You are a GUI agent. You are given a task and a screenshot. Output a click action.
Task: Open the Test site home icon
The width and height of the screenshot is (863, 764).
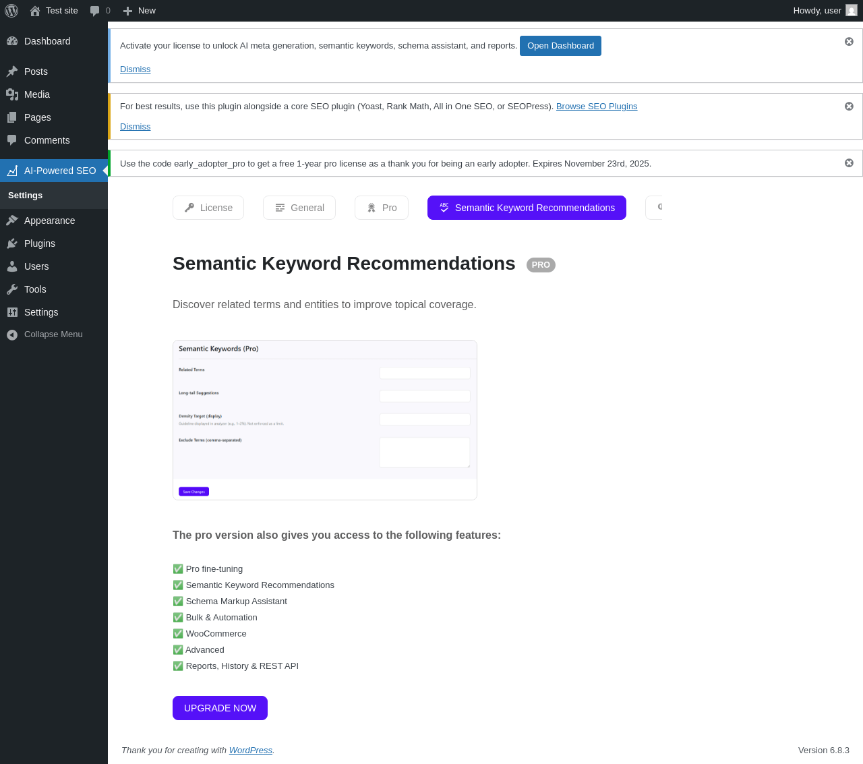(x=35, y=11)
